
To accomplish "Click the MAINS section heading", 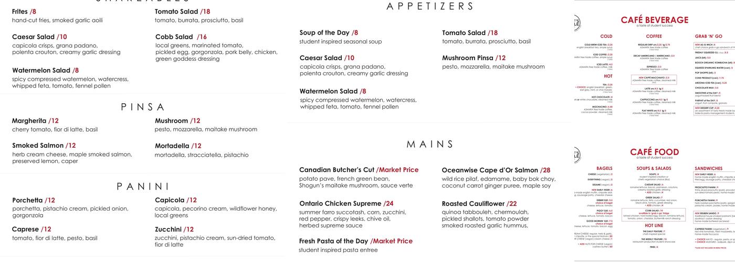I will pyautogui.click(x=430, y=144).
